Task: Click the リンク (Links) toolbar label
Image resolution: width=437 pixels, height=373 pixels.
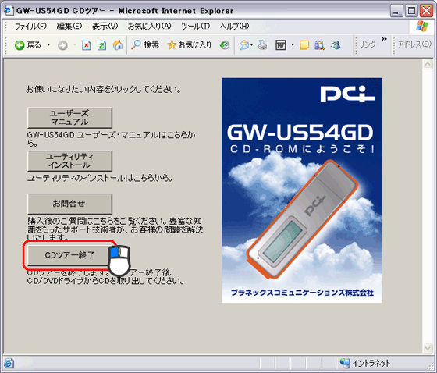Action: coord(368,44)
